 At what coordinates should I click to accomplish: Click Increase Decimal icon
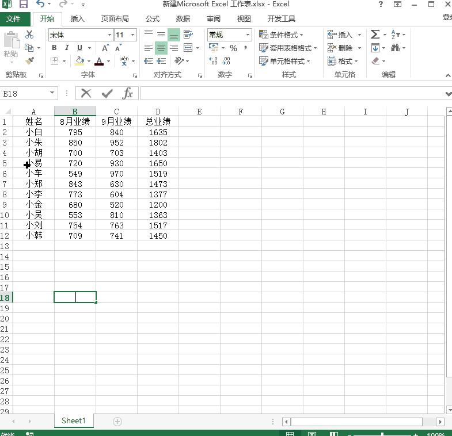coord(214,61)
